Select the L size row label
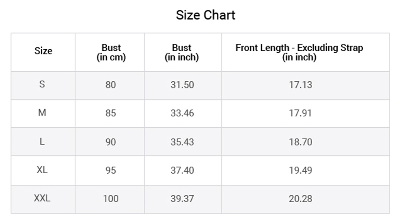 pos(42,141)
